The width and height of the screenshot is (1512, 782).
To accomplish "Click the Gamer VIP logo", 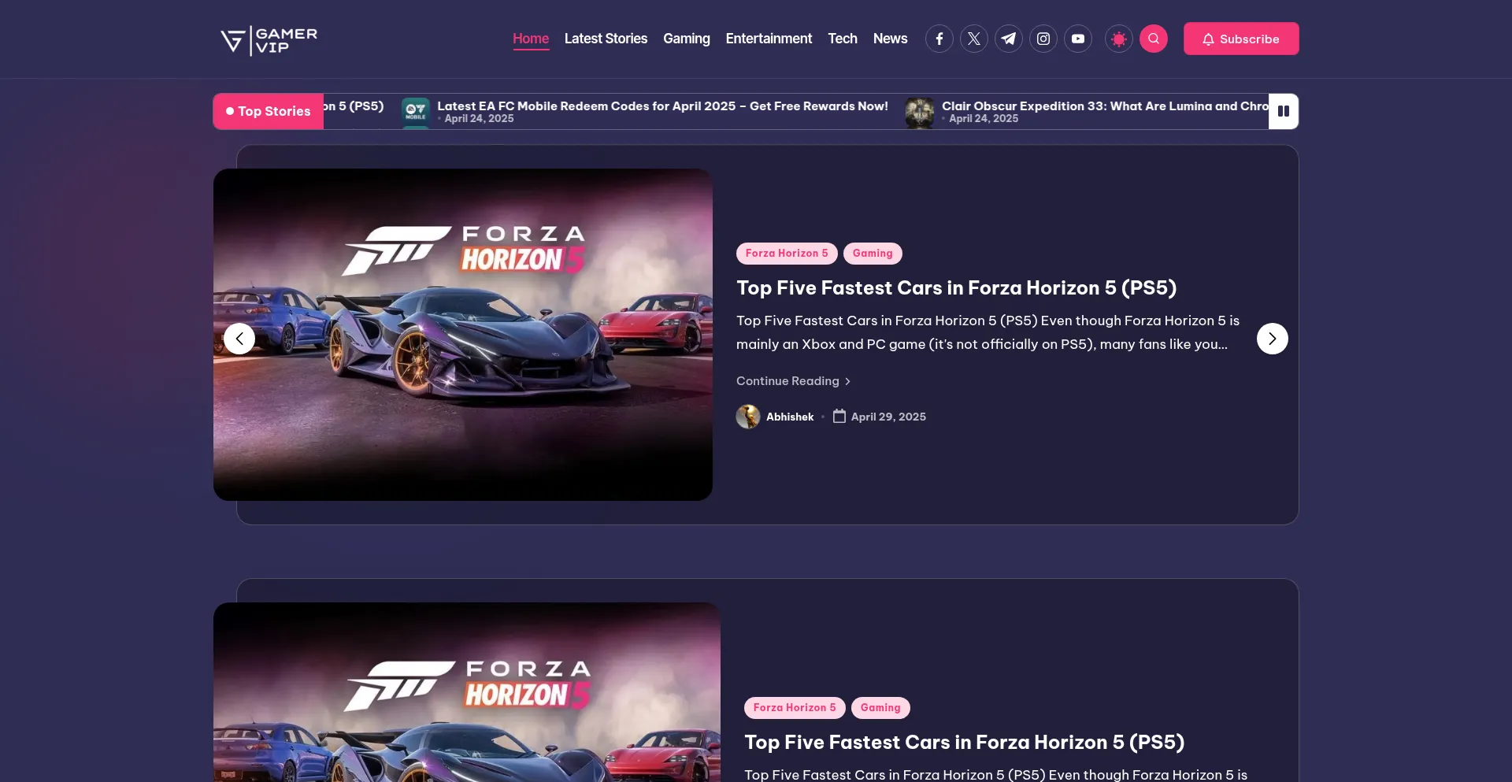I will tap(269, 40).
